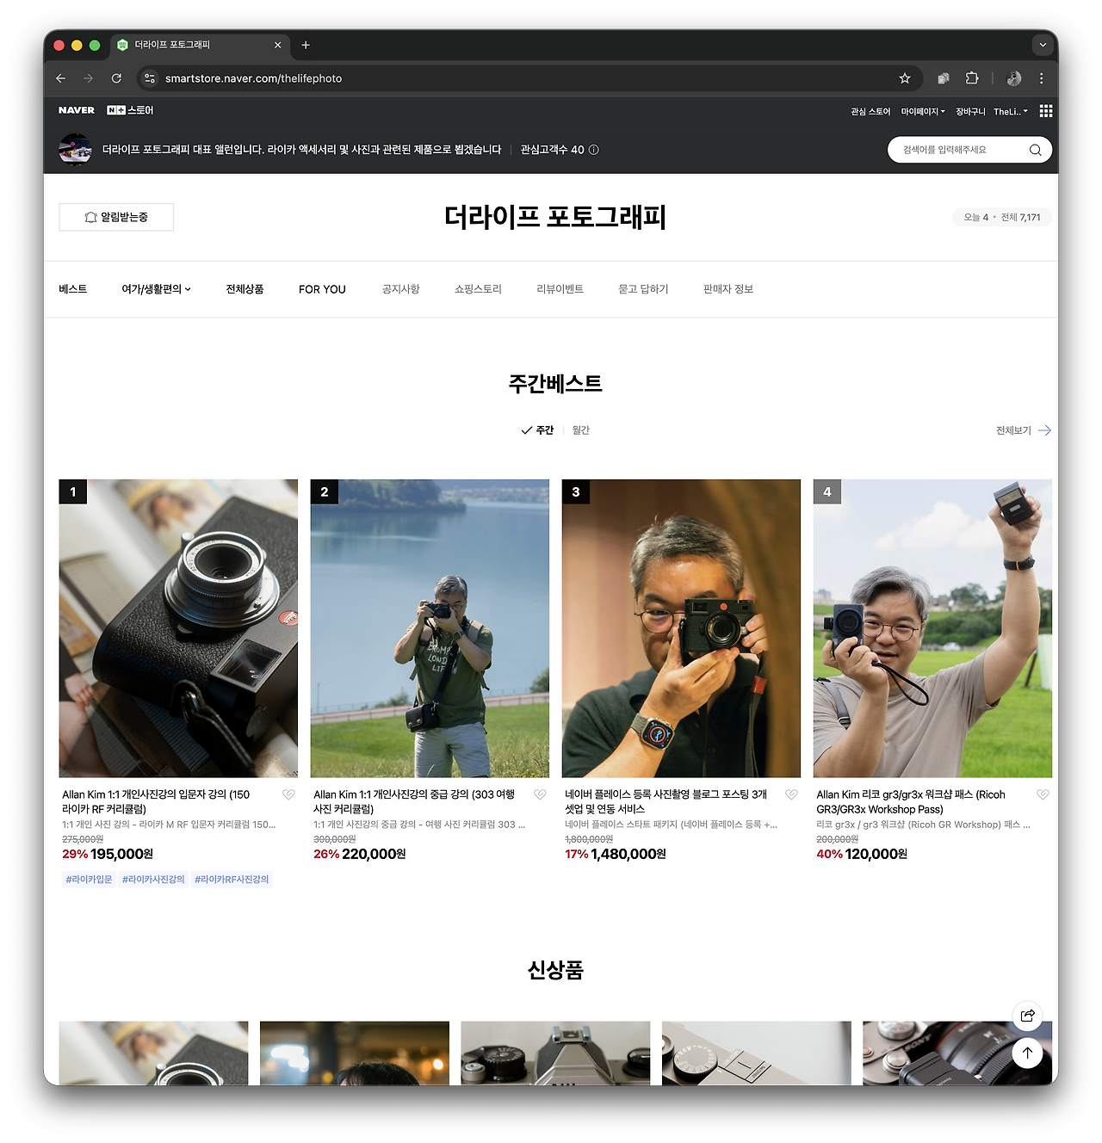Open Allan Kim 중급 강의 product title
This screenshot has width=1102, height=1143.
[x=414, y=801]
